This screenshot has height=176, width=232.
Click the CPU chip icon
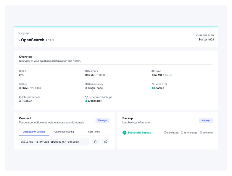20,71
